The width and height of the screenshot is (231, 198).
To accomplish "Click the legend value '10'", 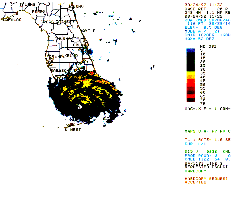I will [203, 54].
